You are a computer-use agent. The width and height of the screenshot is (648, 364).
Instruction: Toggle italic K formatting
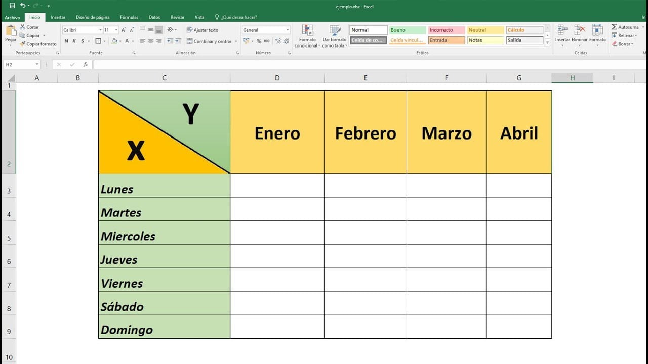74,41
